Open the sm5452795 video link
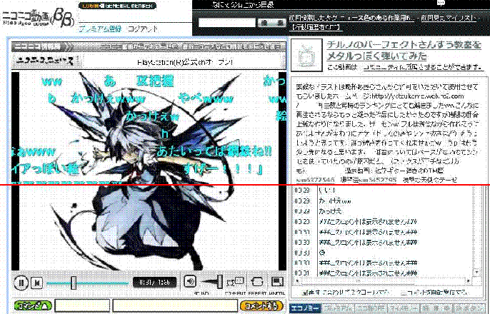This screenshot has width=490, height=314. coord(377,180)
